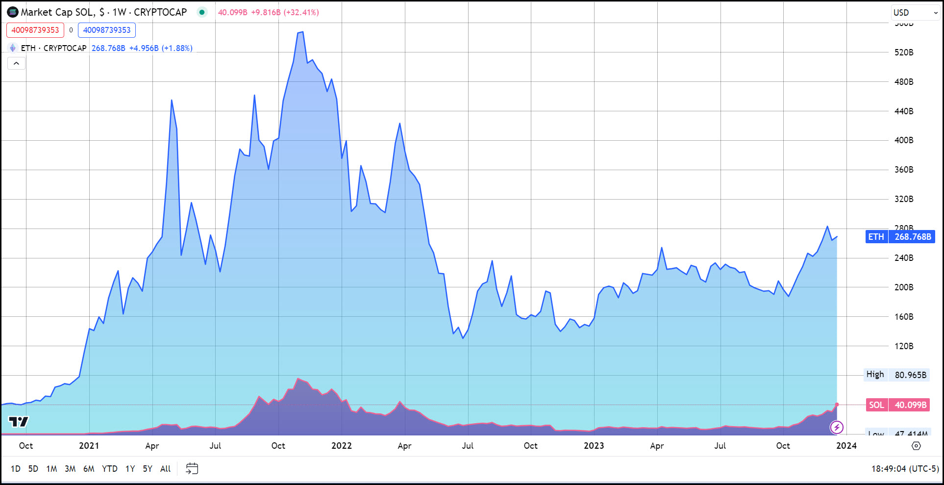The image size is (944, 485).
Task: Open timezone menu showing UTC-5
Action: click(x=905, y=469)
